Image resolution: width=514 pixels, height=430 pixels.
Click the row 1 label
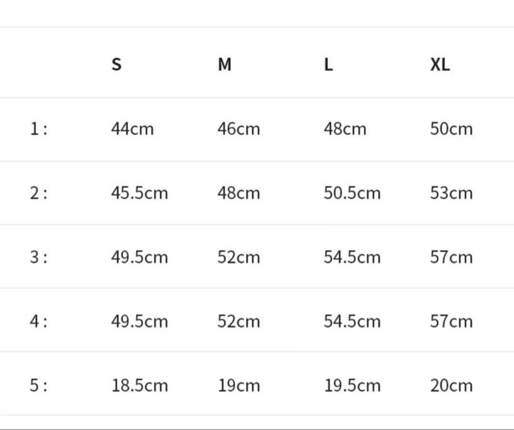[x=39, y=129]
